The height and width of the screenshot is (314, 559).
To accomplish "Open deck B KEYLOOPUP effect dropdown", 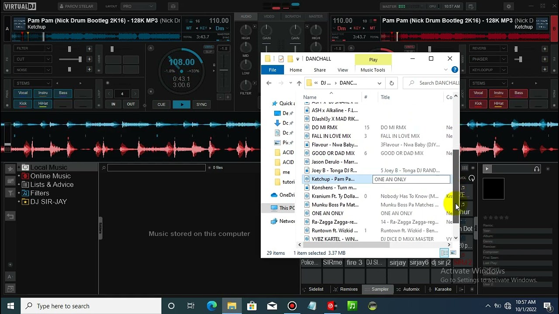I will coord(488,70).
